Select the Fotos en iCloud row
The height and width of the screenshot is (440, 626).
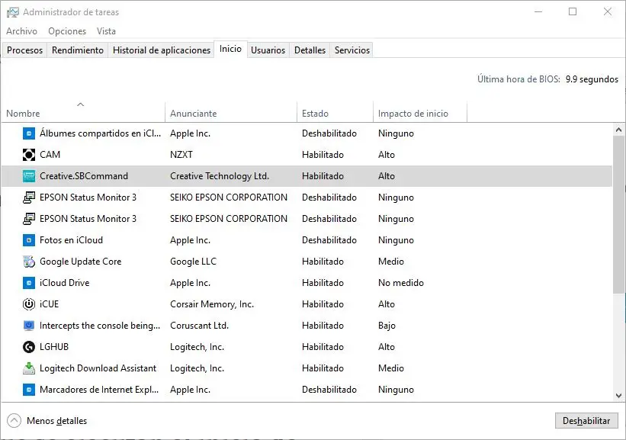pos(71,240)
